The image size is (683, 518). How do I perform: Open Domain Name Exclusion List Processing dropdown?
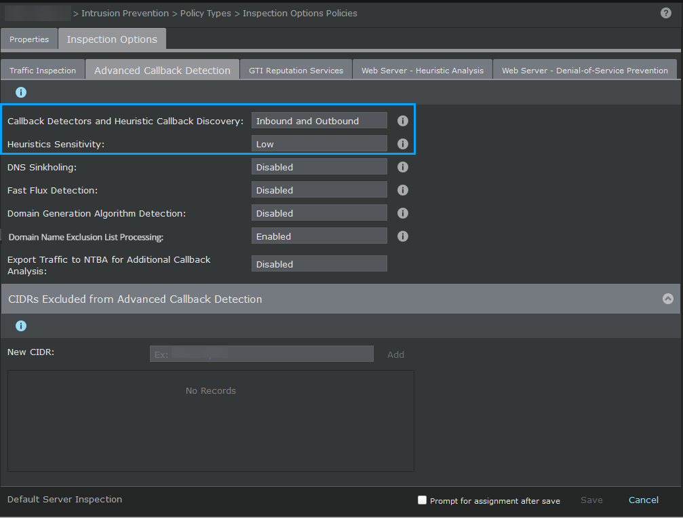tap(319, 236)
